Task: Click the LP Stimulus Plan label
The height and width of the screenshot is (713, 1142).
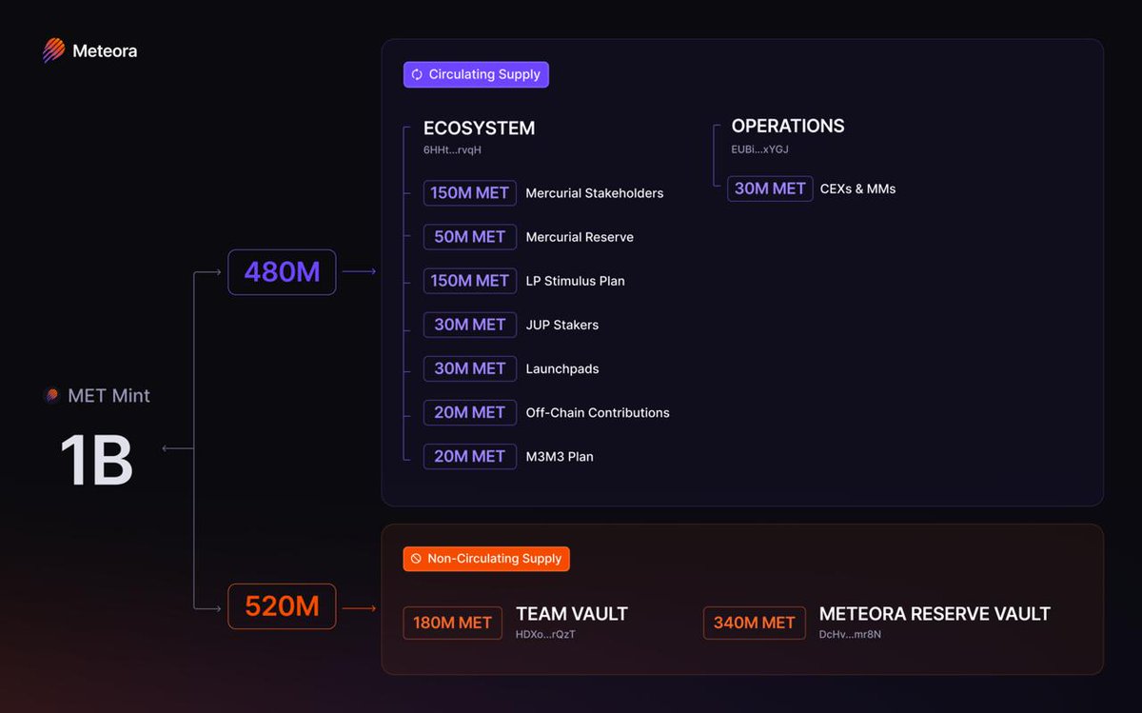Action: (x=575, y=281)
